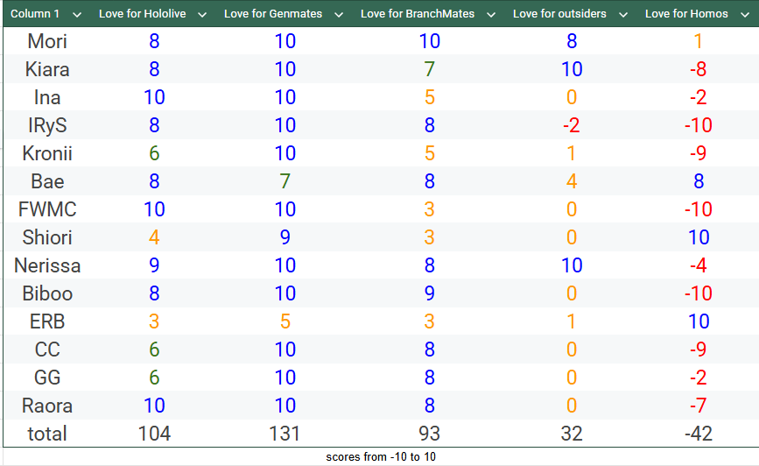Select IRyS's outsiders value -2
The width and height of the screenshot is (759, 466).
571,125
